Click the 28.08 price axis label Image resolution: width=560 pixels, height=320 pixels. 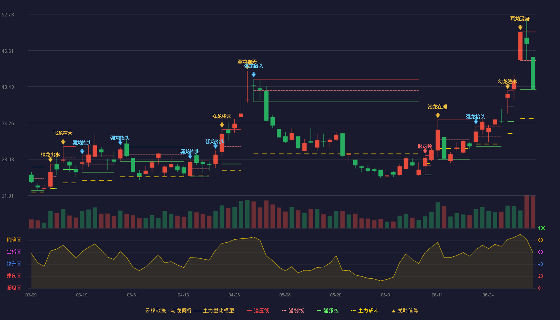(8, 160)
